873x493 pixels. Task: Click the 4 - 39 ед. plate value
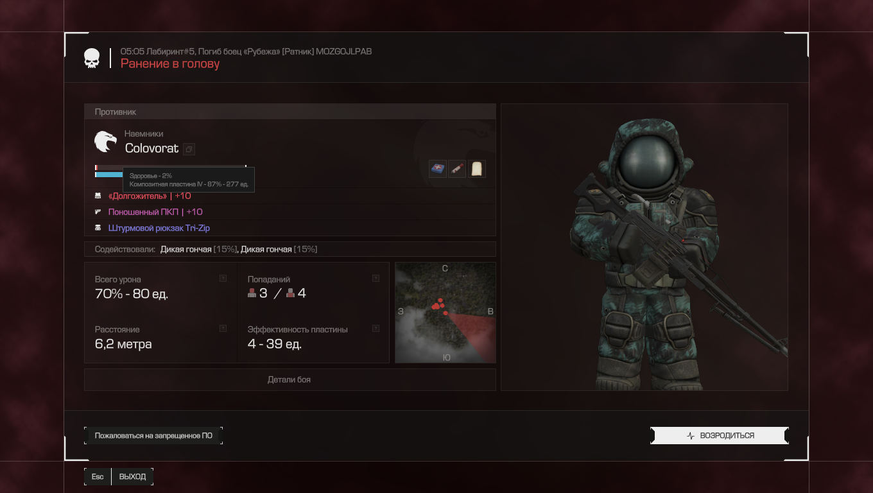point(275,344)
